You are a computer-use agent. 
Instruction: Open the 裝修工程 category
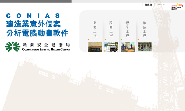(x=95, y=29)
